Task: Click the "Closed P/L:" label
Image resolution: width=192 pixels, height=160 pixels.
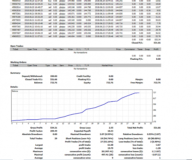Action: (137, 43)
